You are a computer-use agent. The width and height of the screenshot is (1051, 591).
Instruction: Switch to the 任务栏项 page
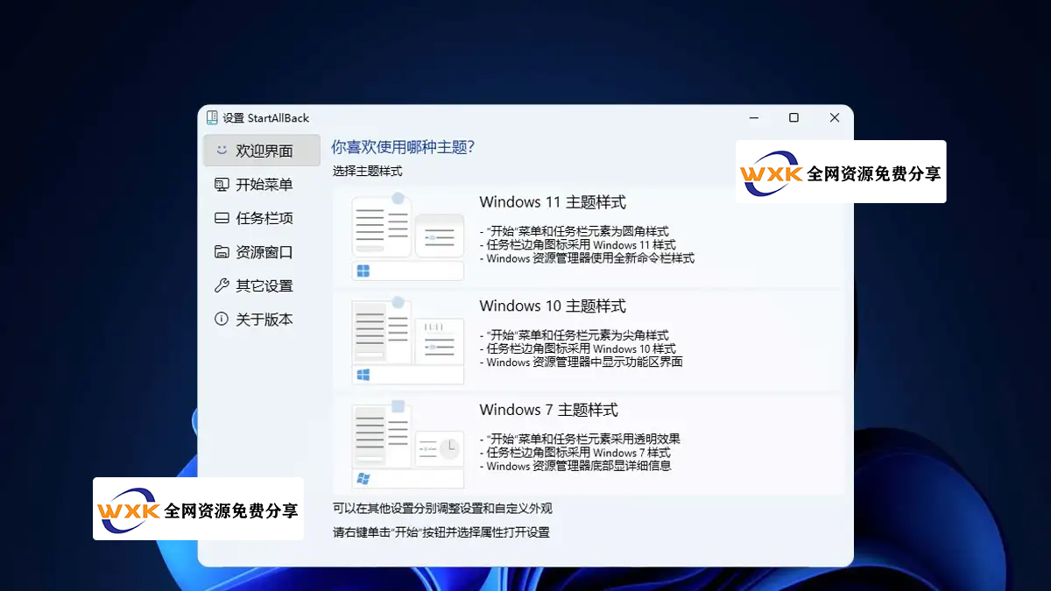[262, 218]
